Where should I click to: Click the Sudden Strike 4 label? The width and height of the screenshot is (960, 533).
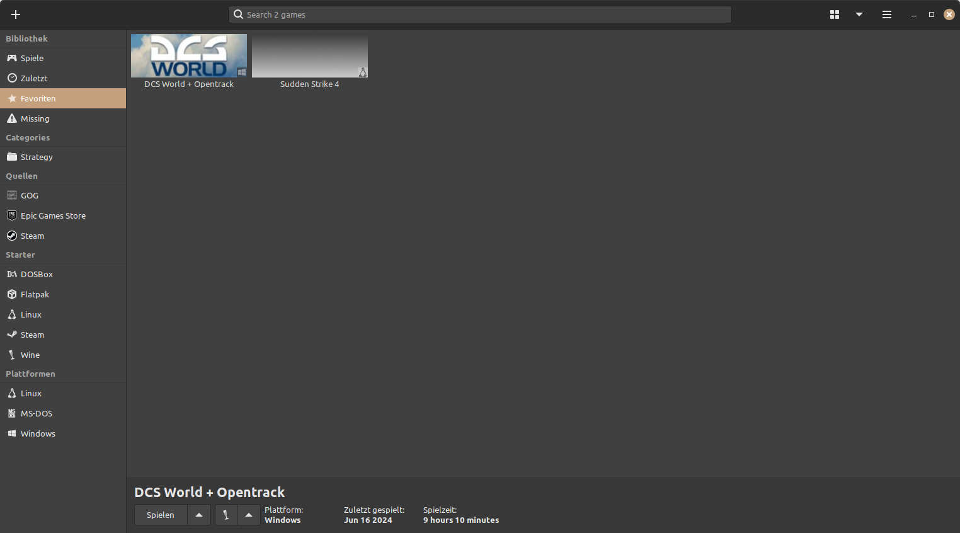pos(310,84)
